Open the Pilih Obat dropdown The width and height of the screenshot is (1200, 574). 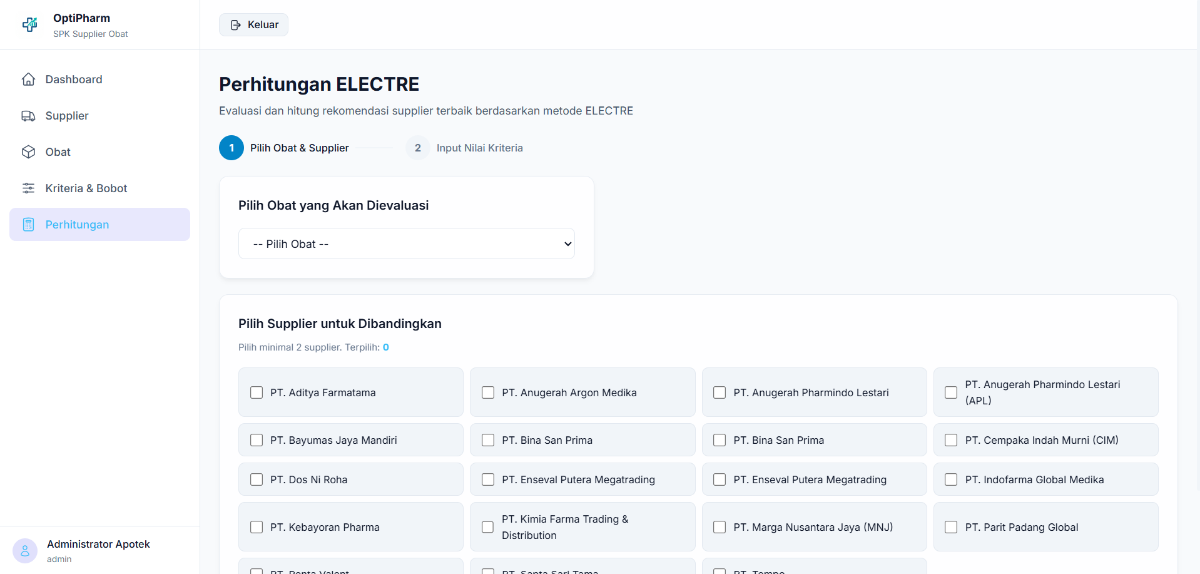(x=407, y=243)
